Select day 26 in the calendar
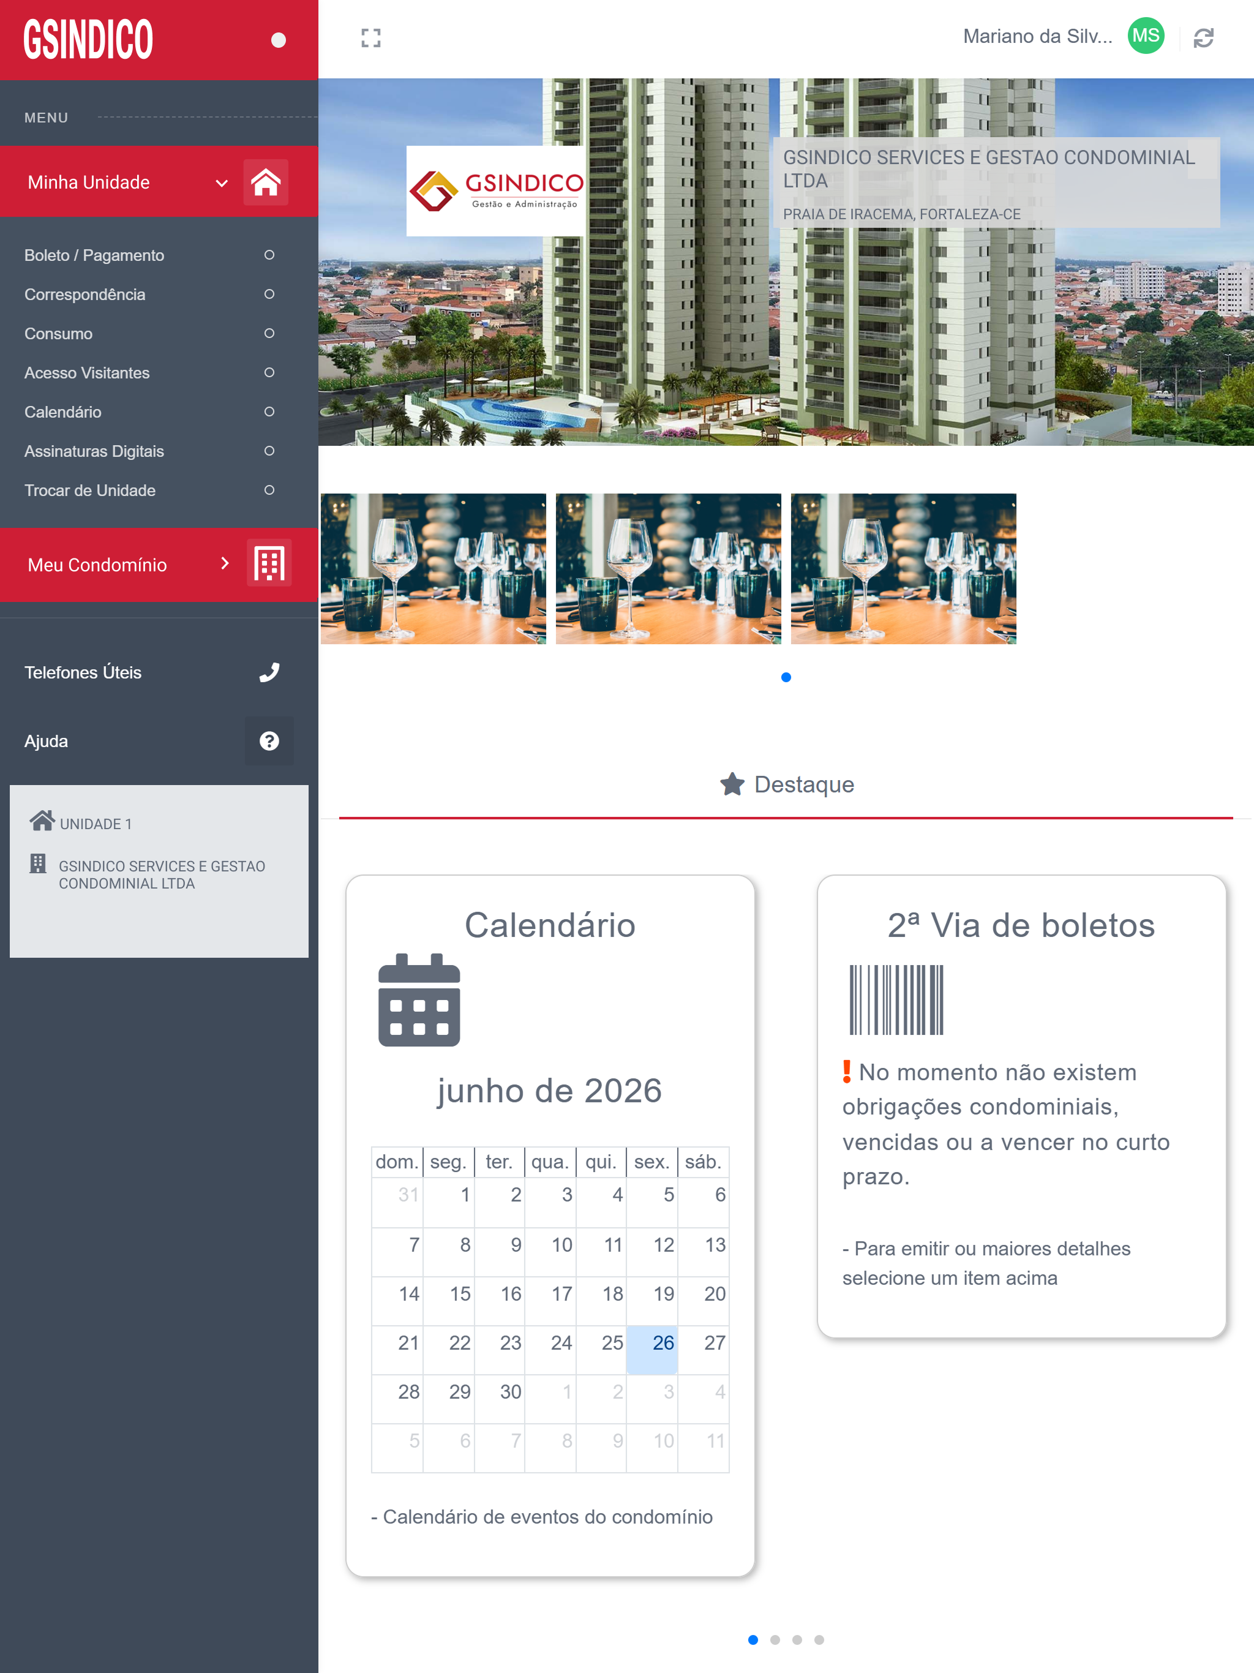Image resolution: width=1254 pixels, height=1673 pixels. [x=652, y=1349]
